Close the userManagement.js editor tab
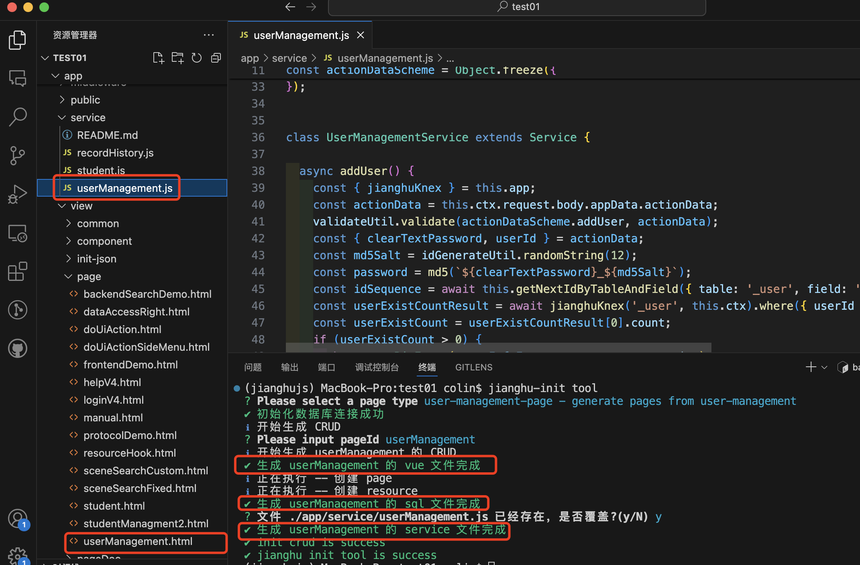The image size is (860, 565). tap(360, 35)
